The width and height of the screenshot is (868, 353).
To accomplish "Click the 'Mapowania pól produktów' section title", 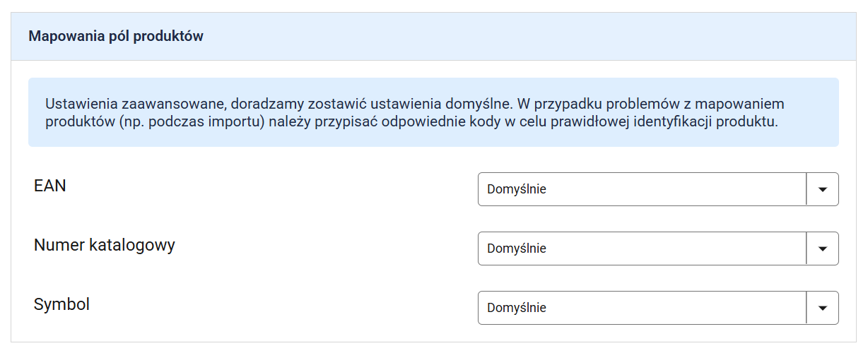I will [x=116, y=36].
